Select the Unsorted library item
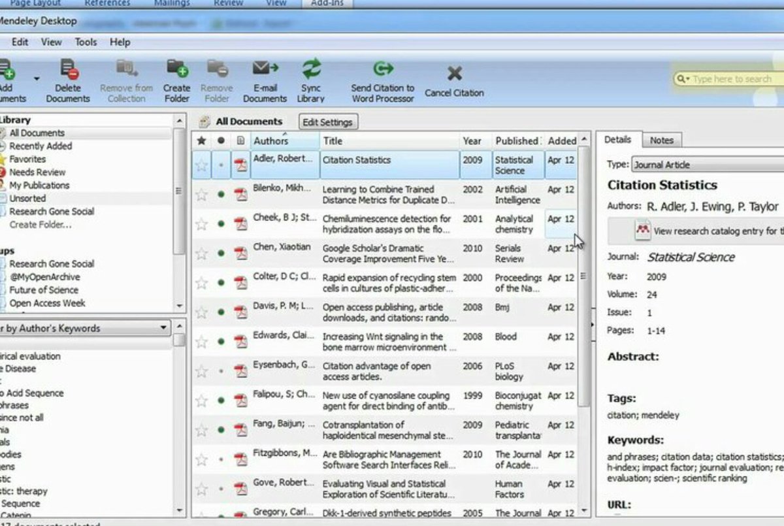 pyautogui.click(x=27, y=199)
